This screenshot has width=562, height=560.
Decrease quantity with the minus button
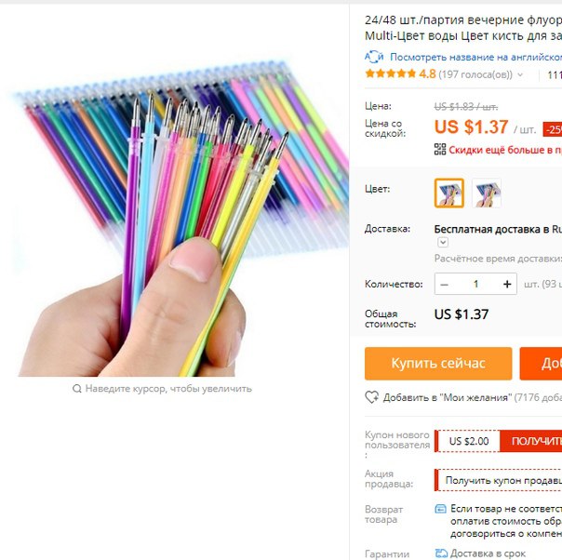click(445, 284)
